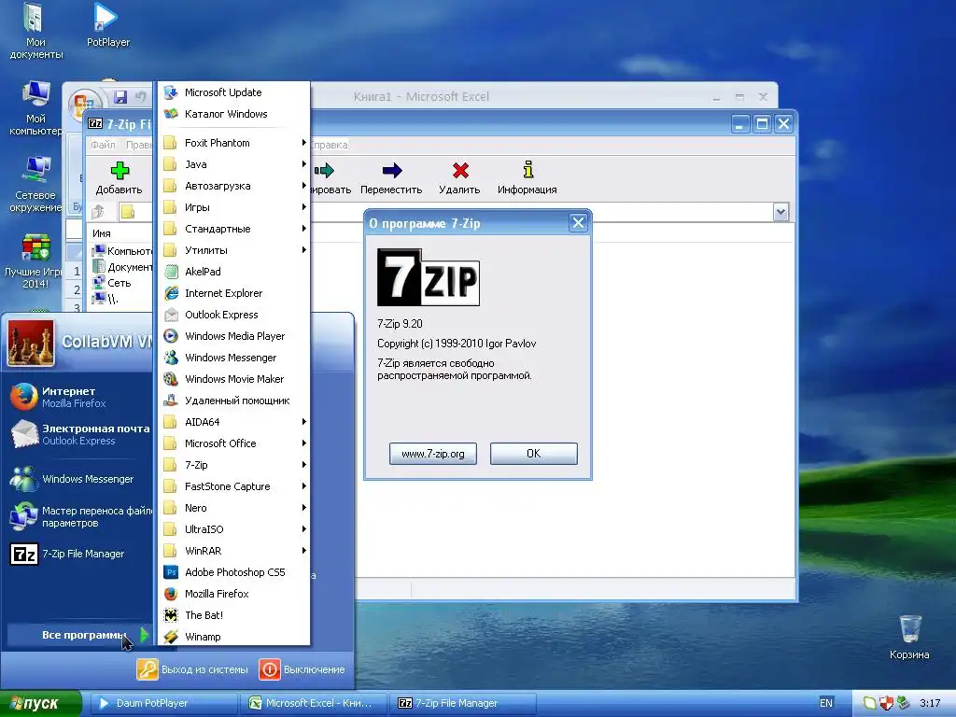The width and height of the screenshot is (956, 717).
Task: Switch to Daum PotPlayer taskbar button
Action: coord(163,703)
